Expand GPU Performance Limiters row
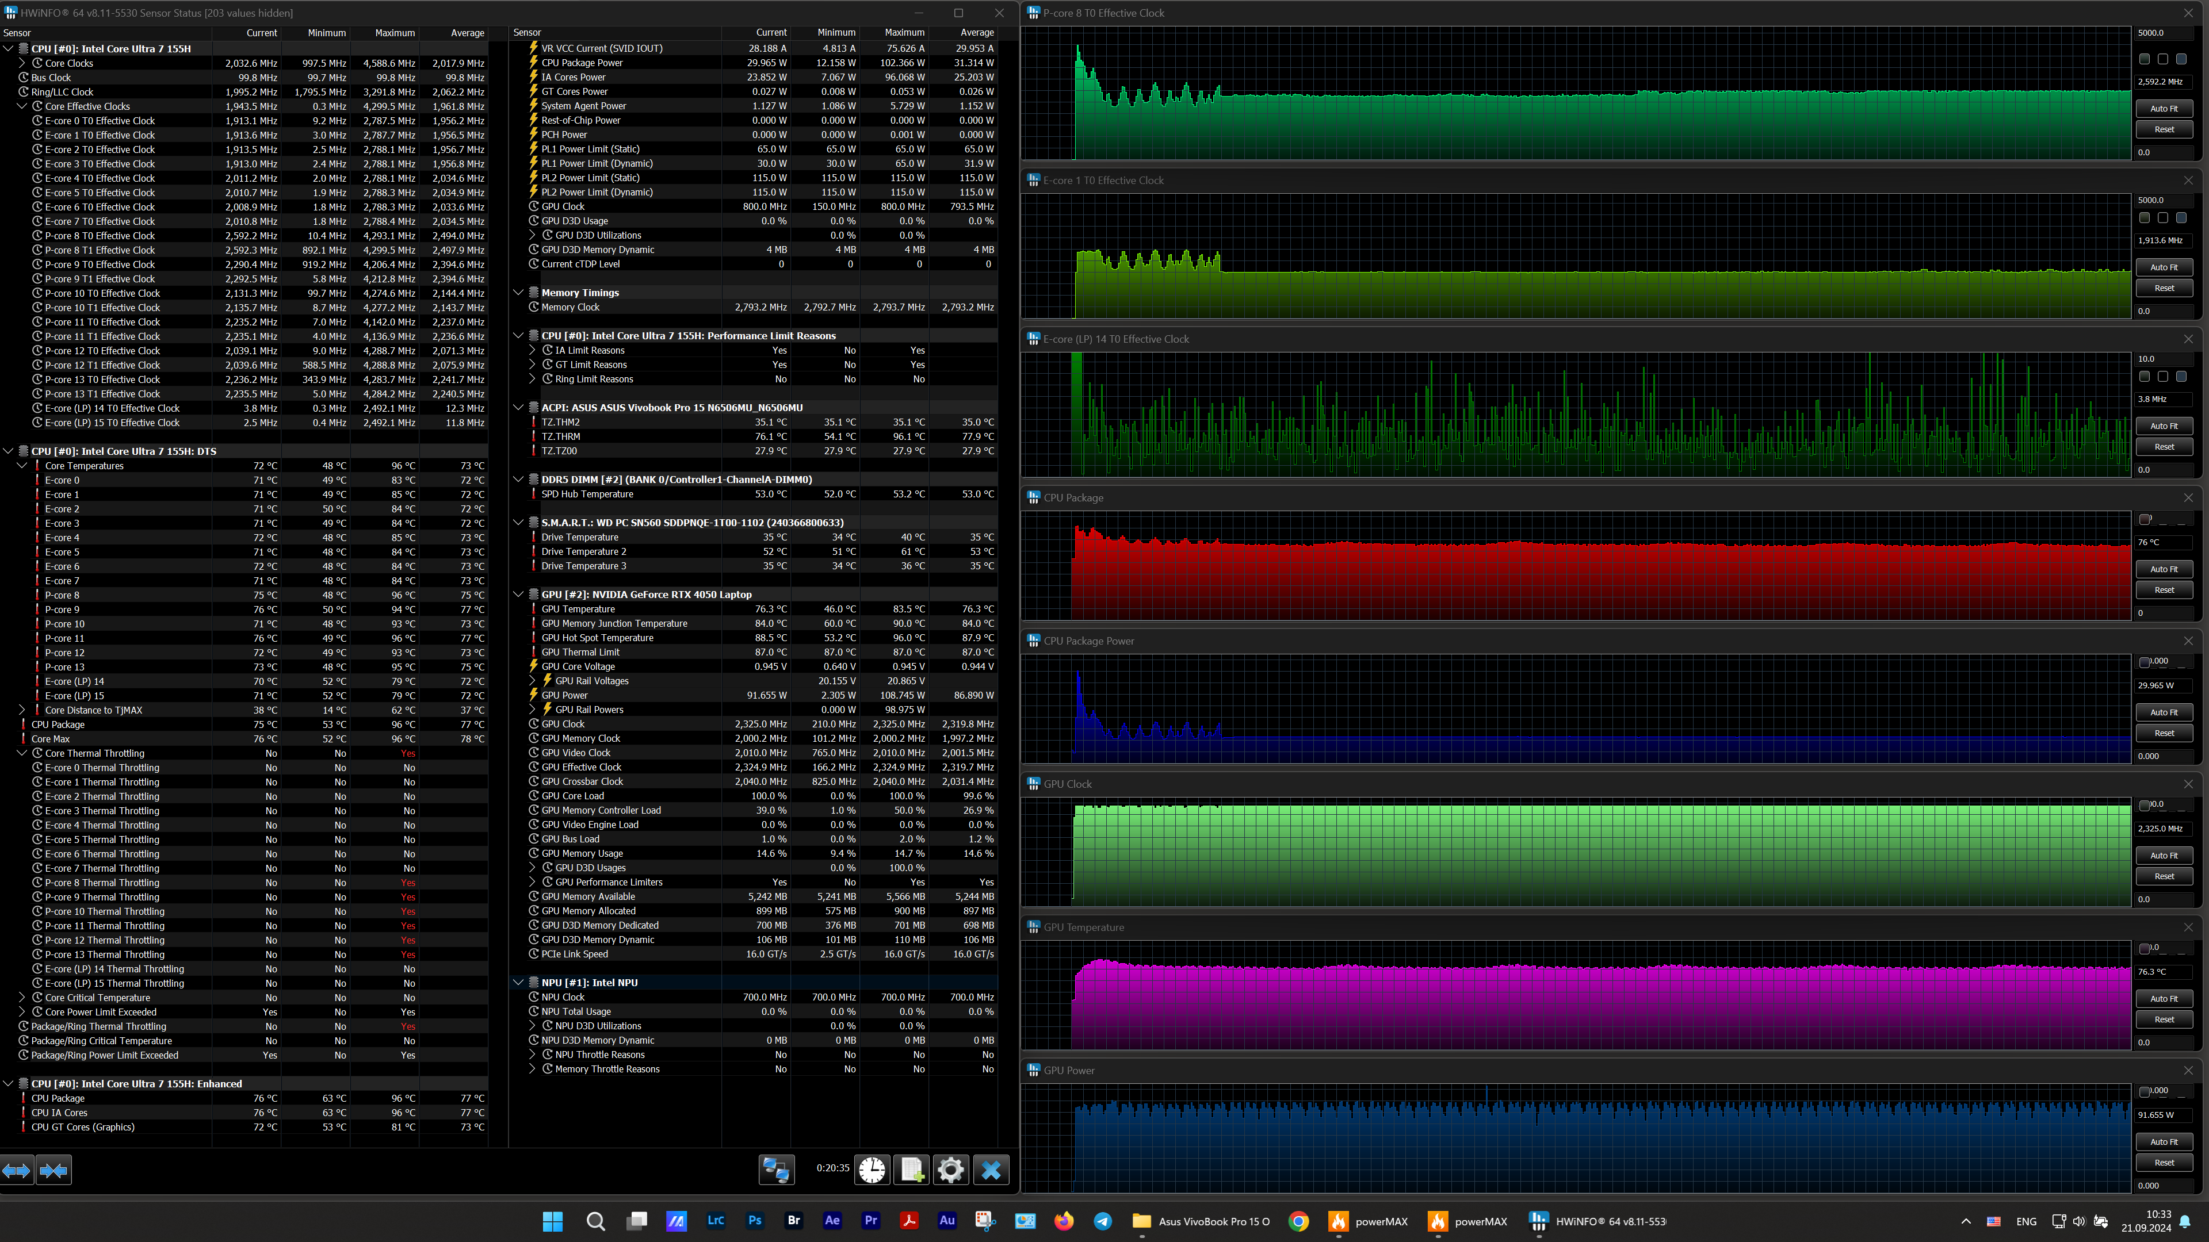Screen dimensions: 2209x1242 point(532,882)
